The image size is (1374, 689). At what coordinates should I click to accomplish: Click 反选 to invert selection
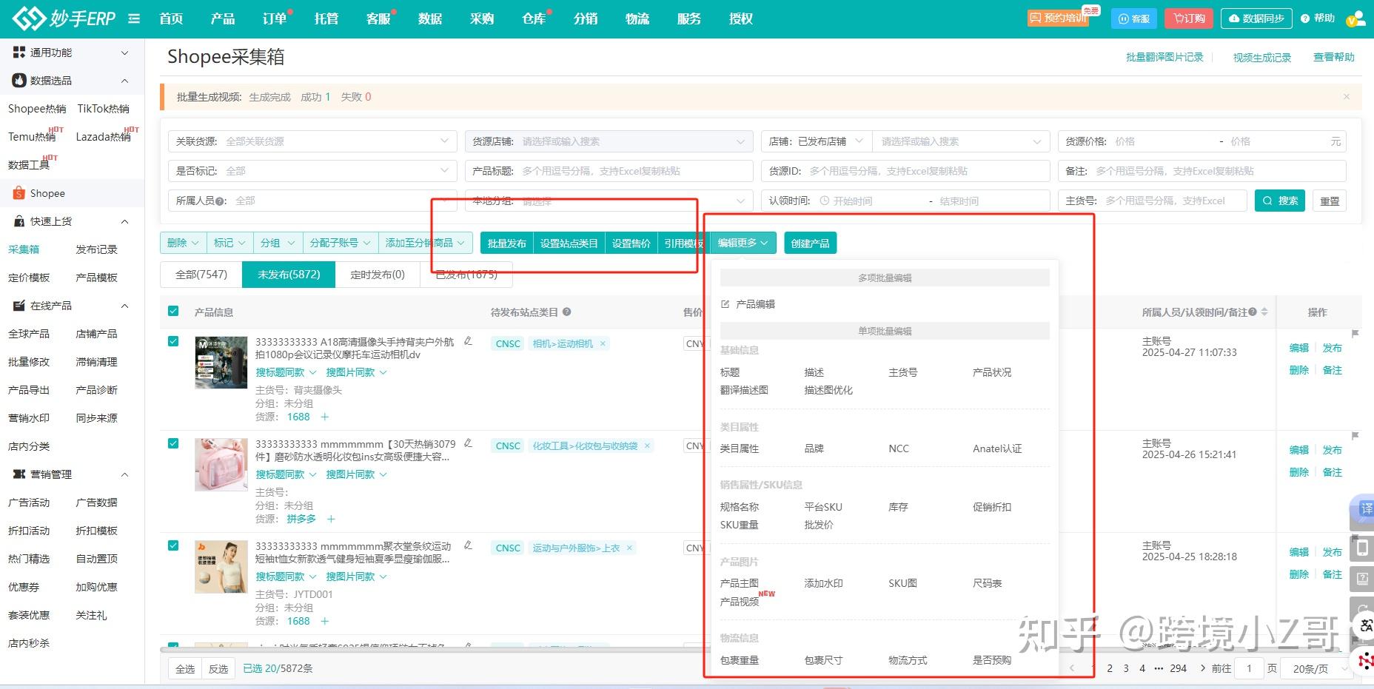[x=218, y=668]
